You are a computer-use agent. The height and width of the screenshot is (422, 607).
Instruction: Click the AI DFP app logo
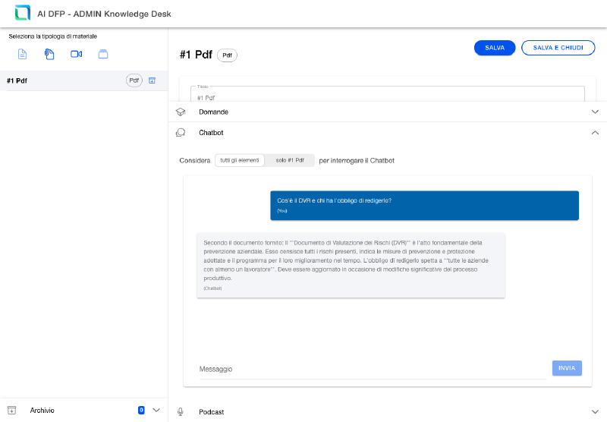click(x=23, y=13)
